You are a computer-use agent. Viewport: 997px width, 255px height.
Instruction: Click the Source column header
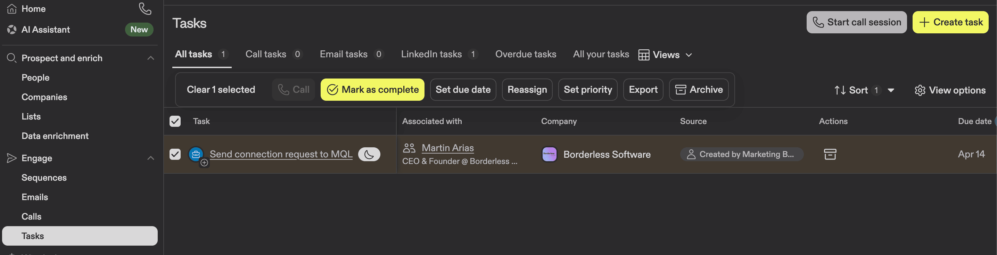(693, 122)
